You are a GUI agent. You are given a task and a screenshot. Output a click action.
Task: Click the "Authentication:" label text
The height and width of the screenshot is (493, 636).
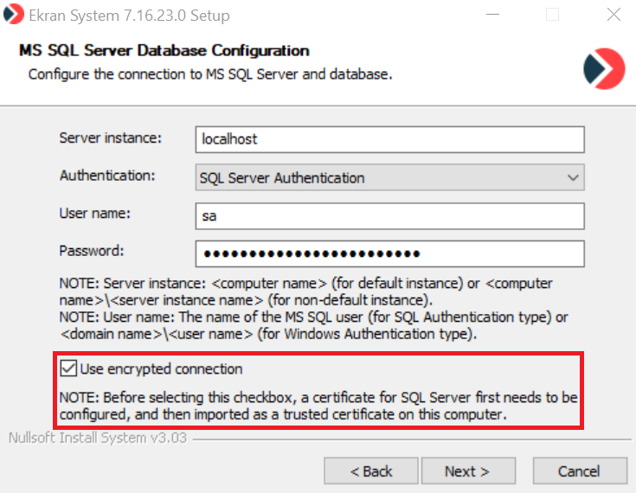coord(107,176)
